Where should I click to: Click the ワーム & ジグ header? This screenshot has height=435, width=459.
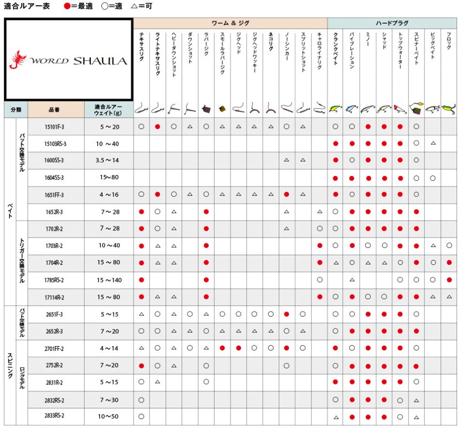coord(230,23)
